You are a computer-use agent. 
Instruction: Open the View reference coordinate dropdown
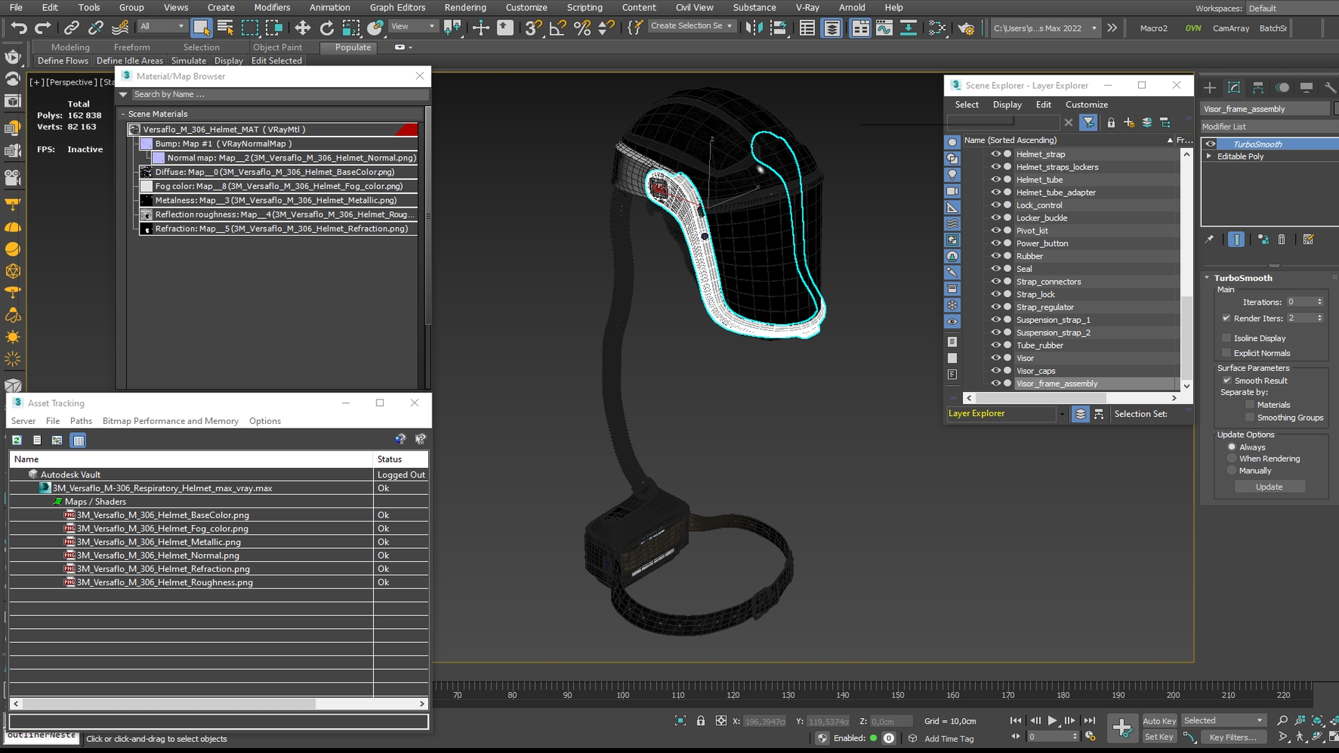pyautogui.click(x=413, y=26)
